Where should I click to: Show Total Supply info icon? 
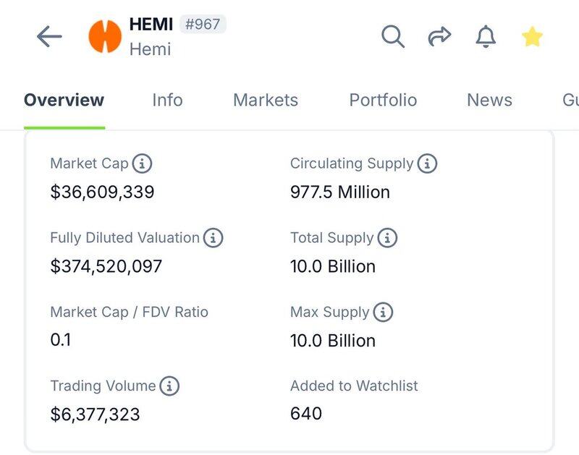387,237
